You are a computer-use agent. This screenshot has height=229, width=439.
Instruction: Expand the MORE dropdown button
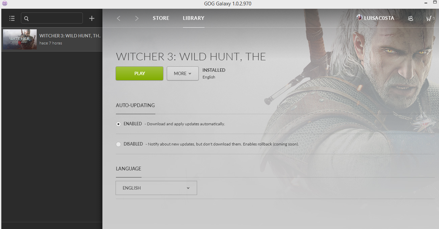click(183, 73)
